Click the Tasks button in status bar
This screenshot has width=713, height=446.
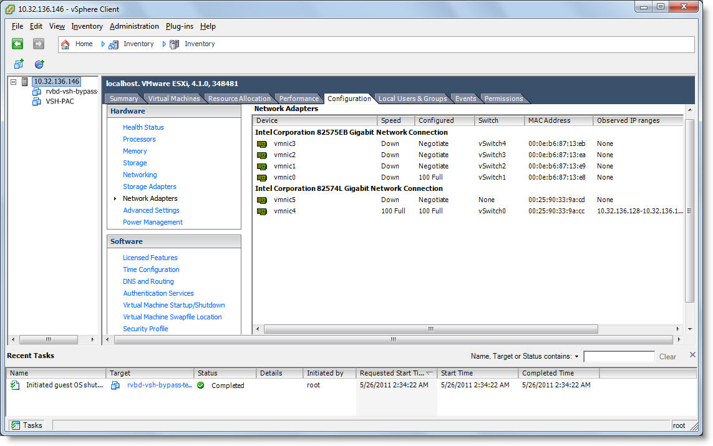(x=27, y=425)
